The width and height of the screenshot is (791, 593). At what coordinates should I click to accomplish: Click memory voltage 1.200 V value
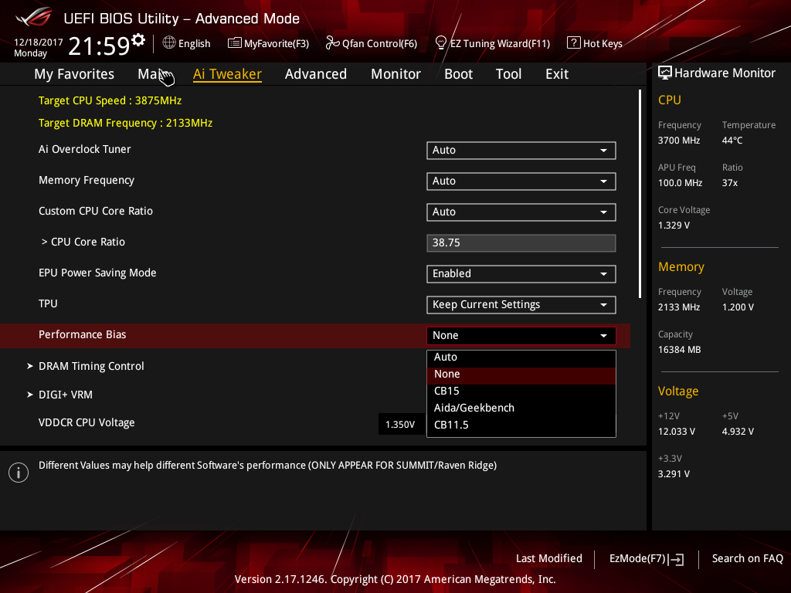tap(738, 307)
